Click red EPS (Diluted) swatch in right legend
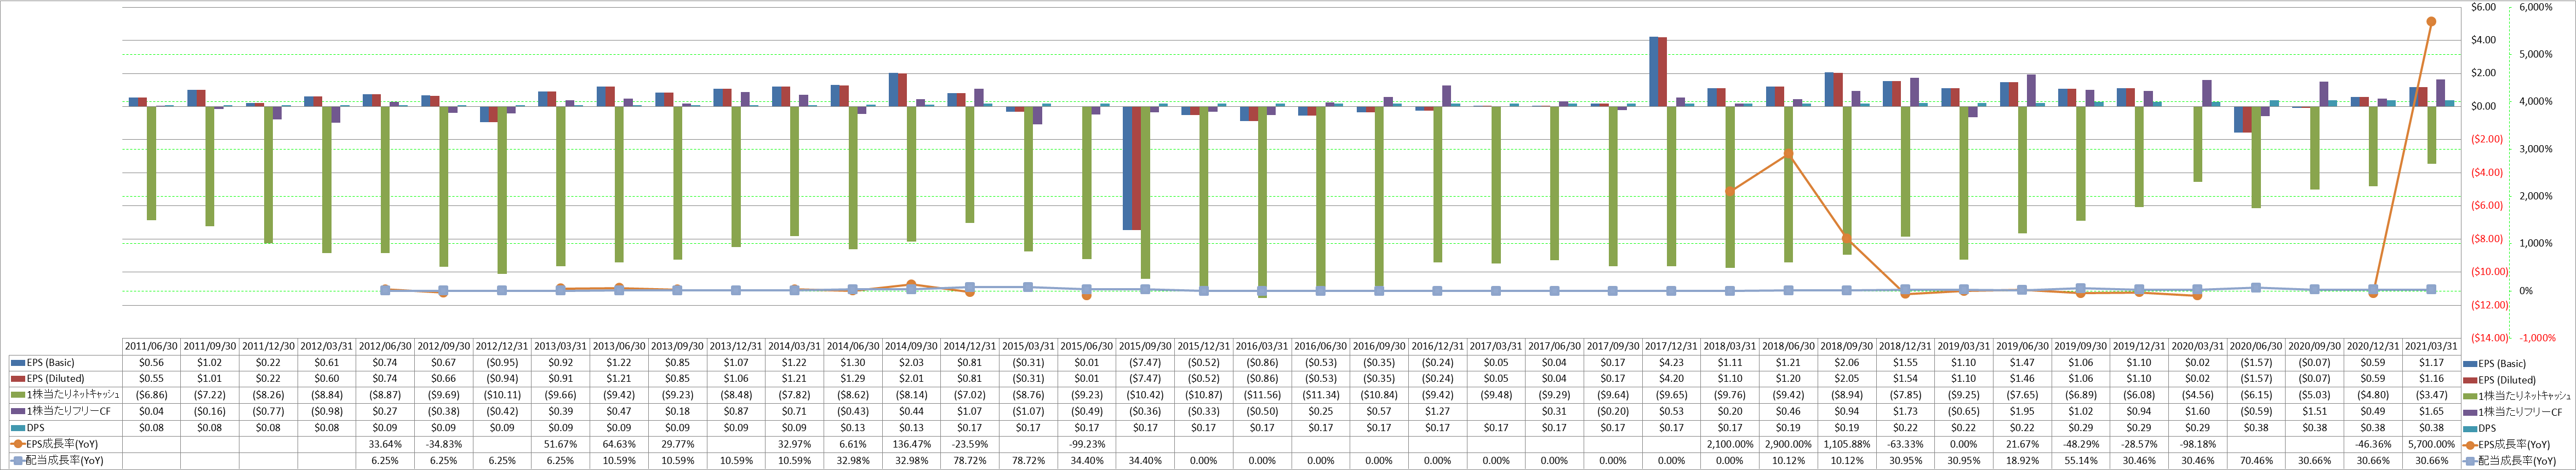This screenshot has width=2576, height=470. (x=2469, y=379)
